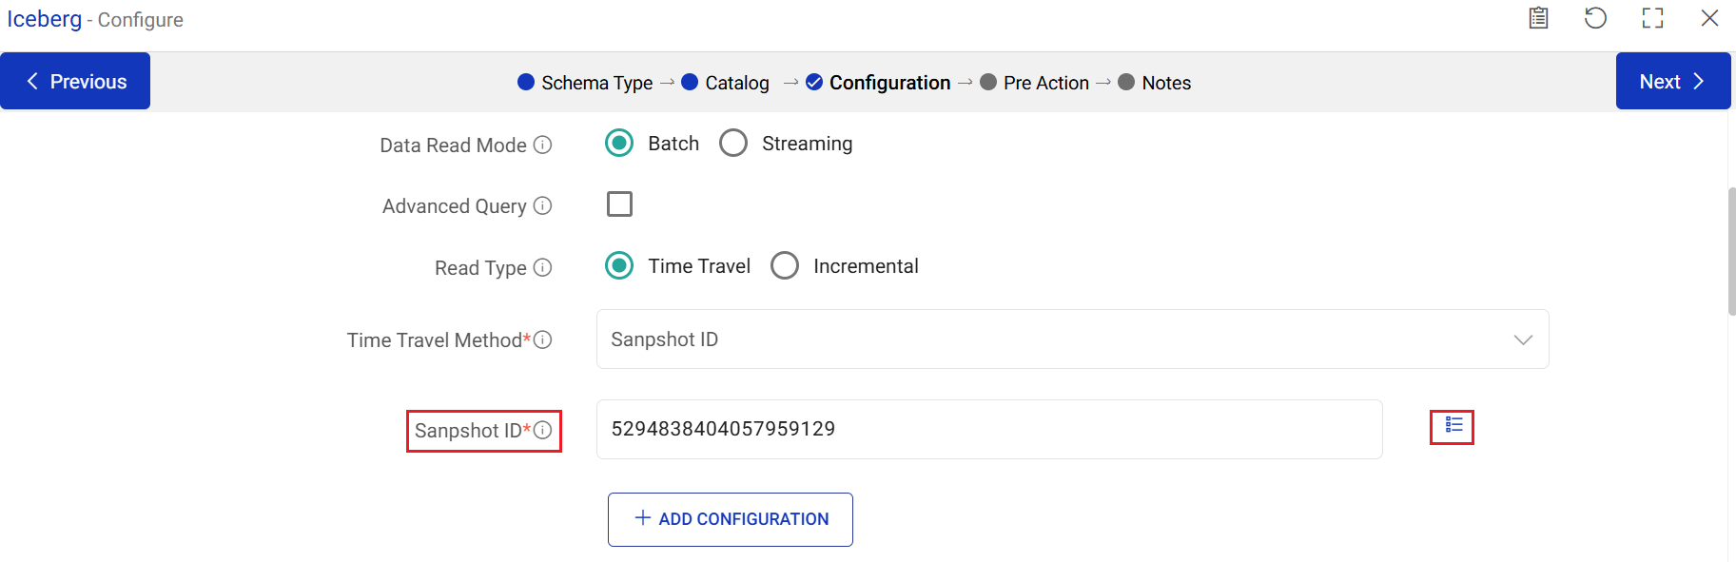Go to the Schema Type step
The image size is (1736, 562).
pos(585,83)
